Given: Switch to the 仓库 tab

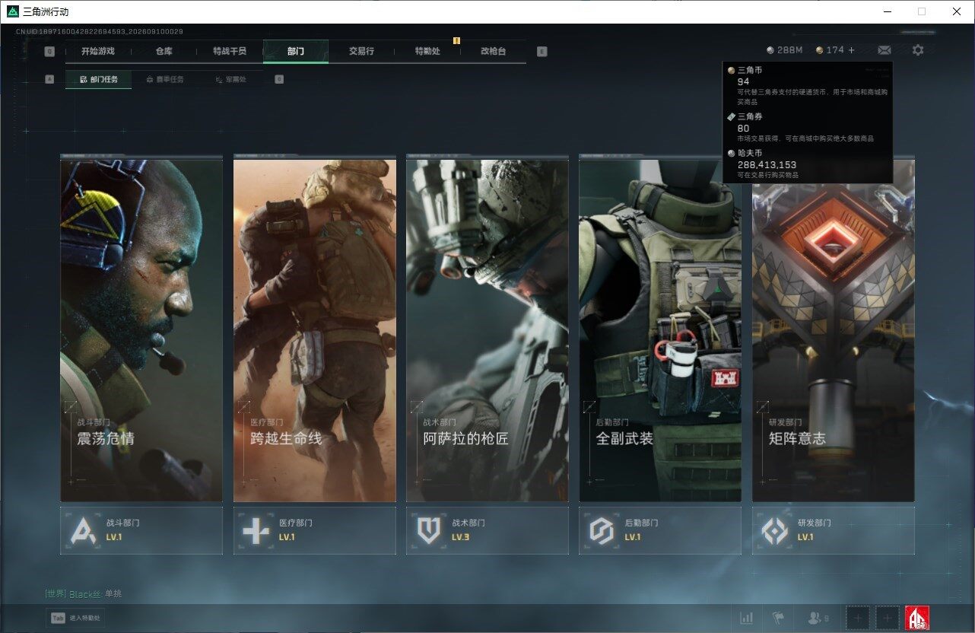Looking at the screenshot, I should point(164,51).
